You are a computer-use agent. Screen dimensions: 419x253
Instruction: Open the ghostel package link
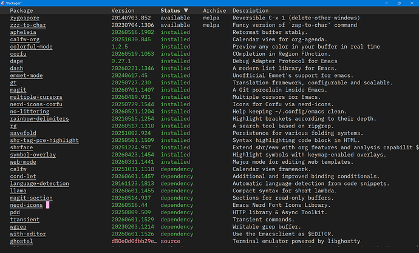click(21, 241)
